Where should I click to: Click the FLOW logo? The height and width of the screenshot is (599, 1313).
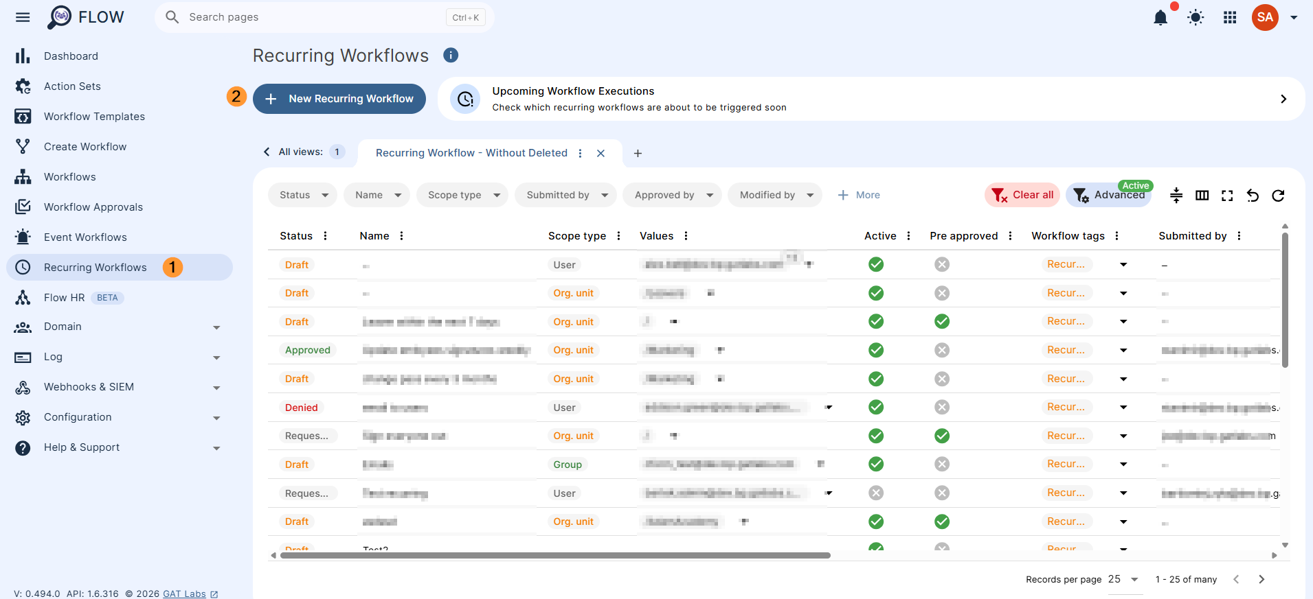point(85,17)
